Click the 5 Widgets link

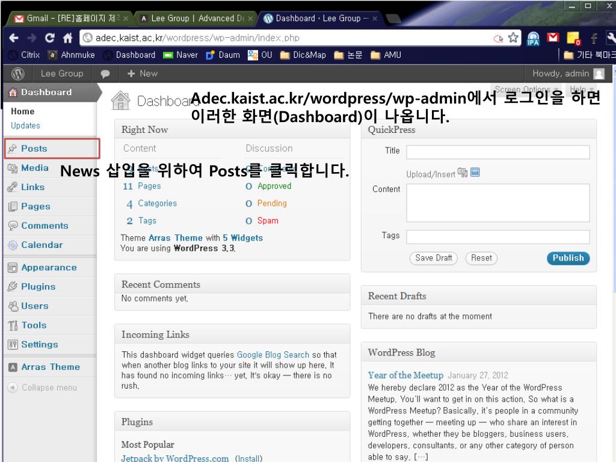pos(243,238)
